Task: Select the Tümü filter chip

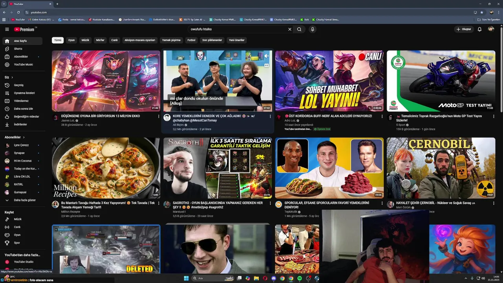Action: click(x=58, y=40)
